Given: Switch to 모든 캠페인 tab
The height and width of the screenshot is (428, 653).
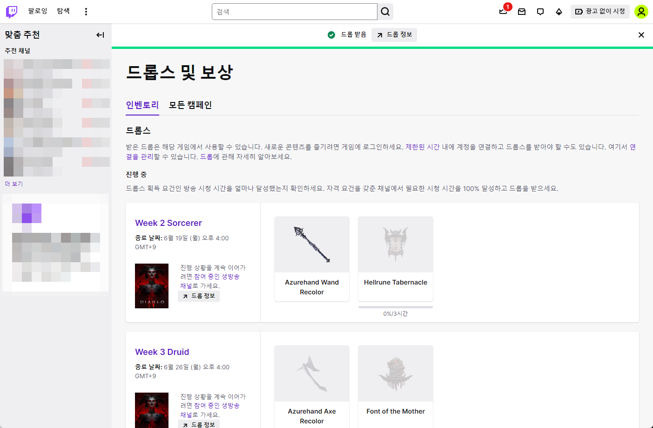Looking at the screenshot, I should coord(190,105).
